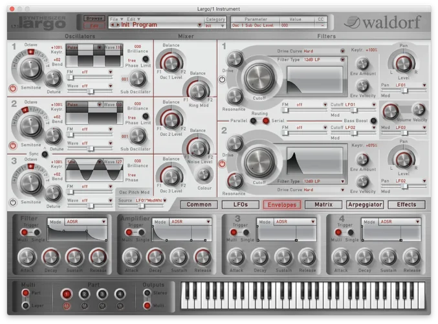Image resolution: width=438 pixels, height=324 pixels.
Task: Click the Browse button
Action: [x=94, y=18]
